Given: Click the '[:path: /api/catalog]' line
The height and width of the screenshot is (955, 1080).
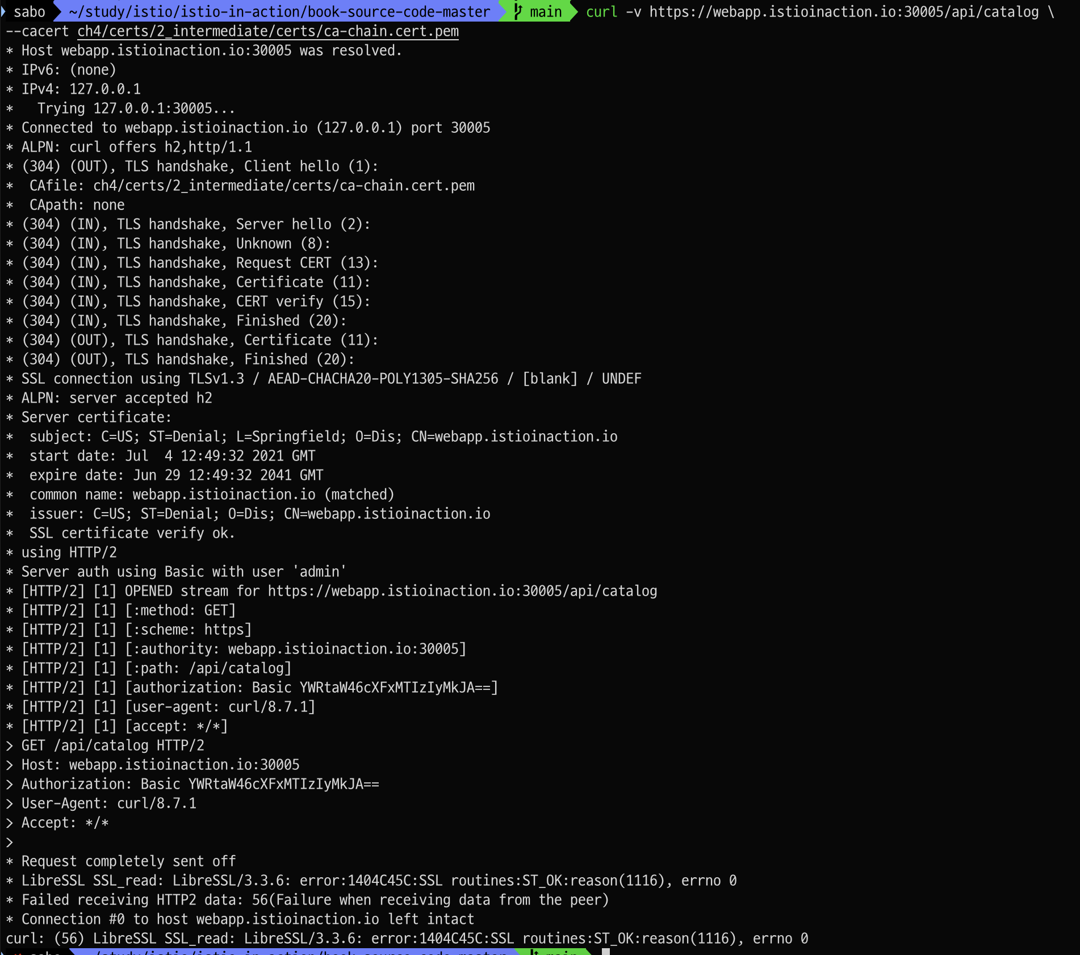Looking at the screenshot, I should (x=149, y=668).
